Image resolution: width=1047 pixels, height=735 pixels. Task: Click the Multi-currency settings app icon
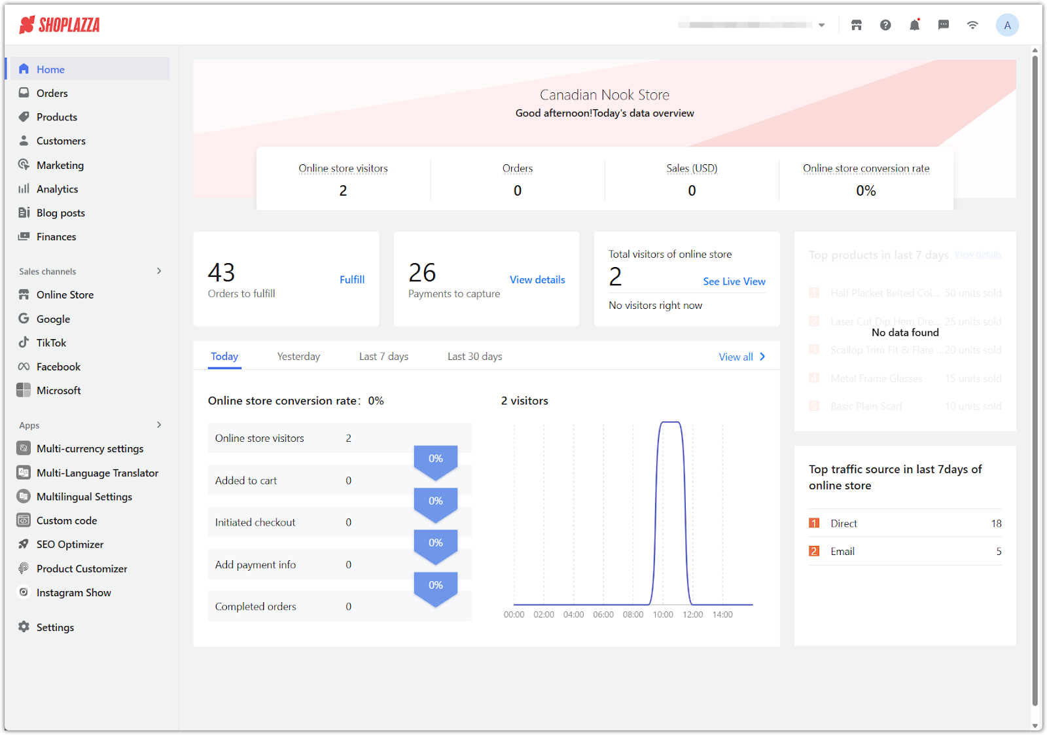24,448
